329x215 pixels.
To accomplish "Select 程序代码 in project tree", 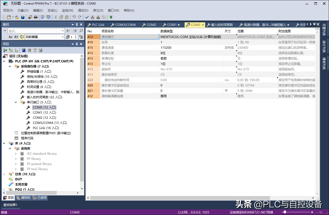I will click(27, 138).
